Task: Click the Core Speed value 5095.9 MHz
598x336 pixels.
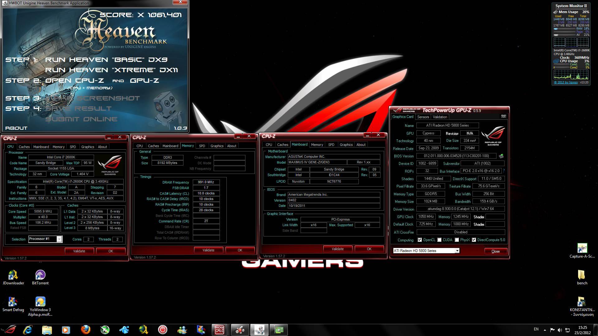Action: point(43,212)
